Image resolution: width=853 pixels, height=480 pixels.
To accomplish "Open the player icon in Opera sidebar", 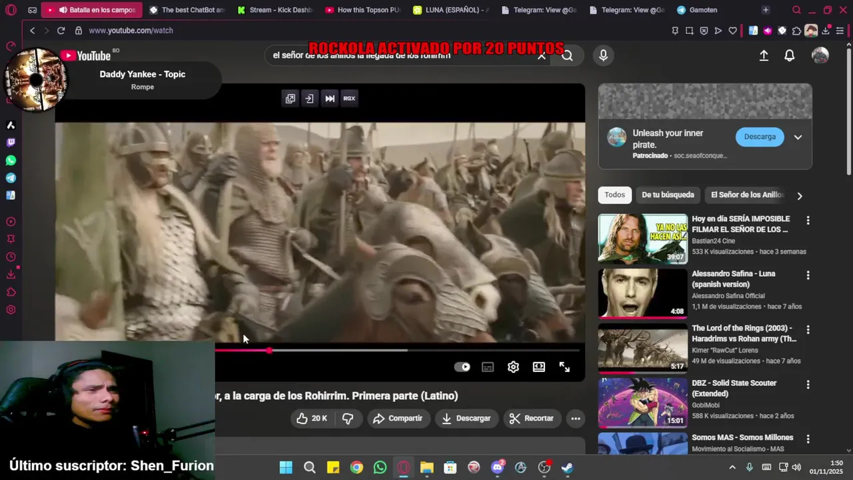I will click(x=11, y=222).
